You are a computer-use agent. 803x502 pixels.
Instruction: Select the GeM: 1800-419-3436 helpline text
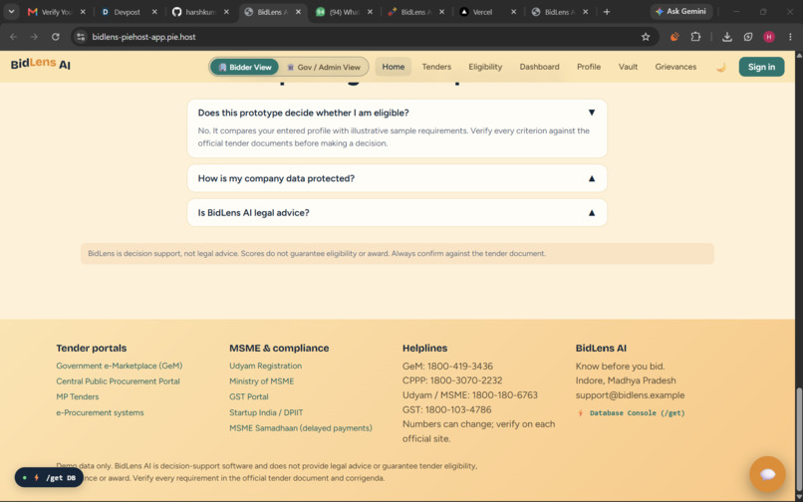click(447, 367)
